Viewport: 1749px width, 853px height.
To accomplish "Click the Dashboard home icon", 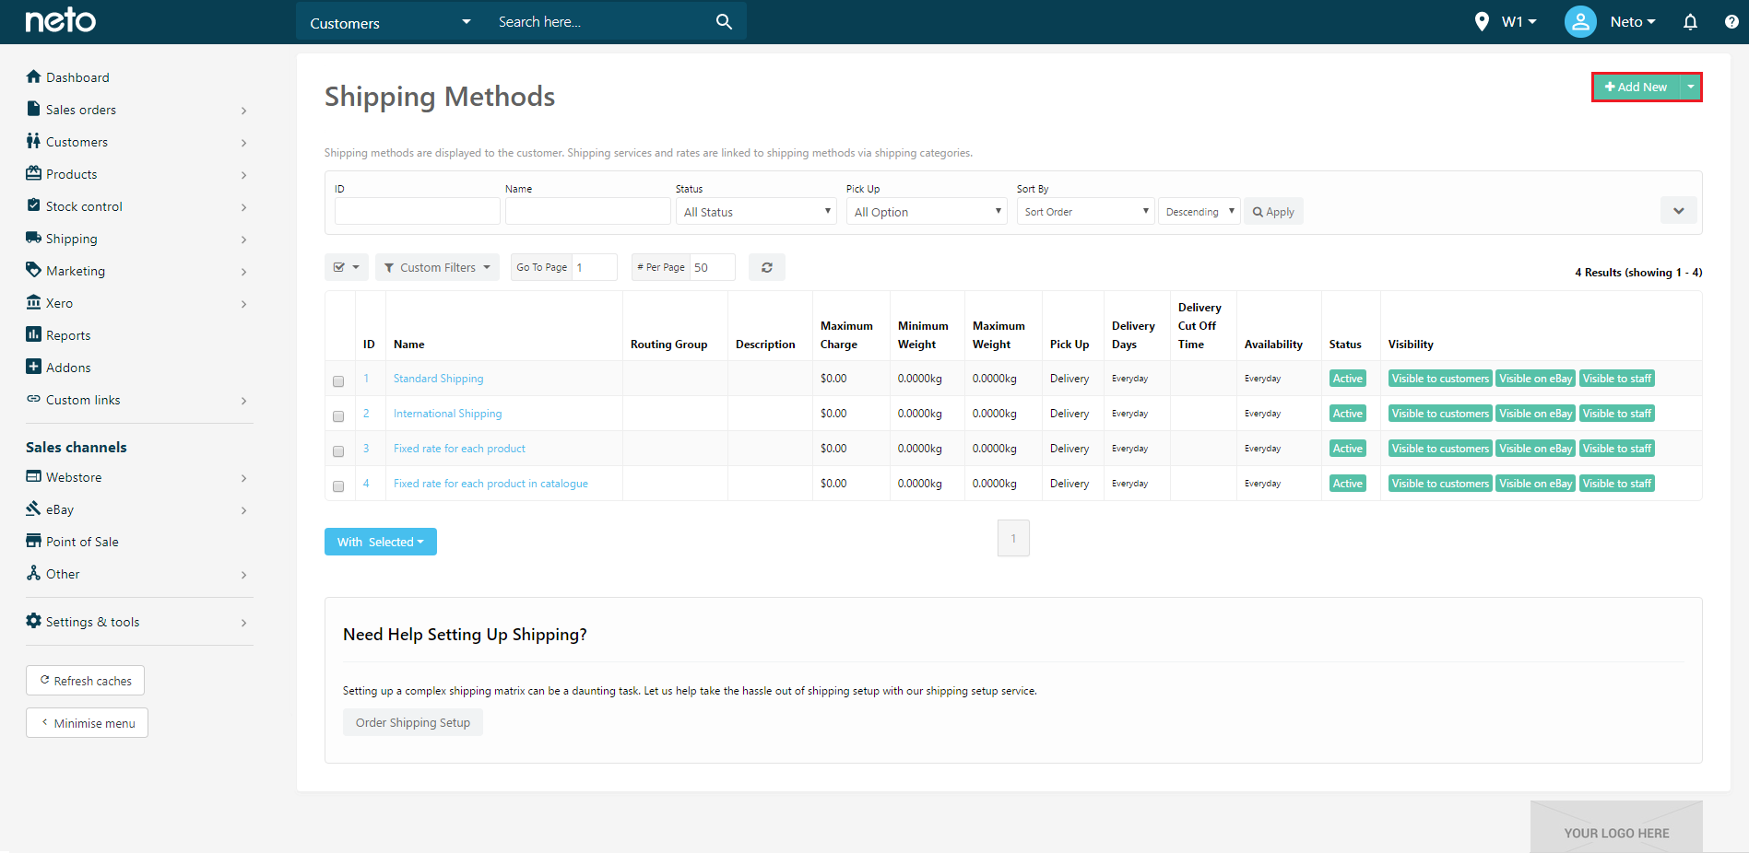I will (x=34, y=76).
